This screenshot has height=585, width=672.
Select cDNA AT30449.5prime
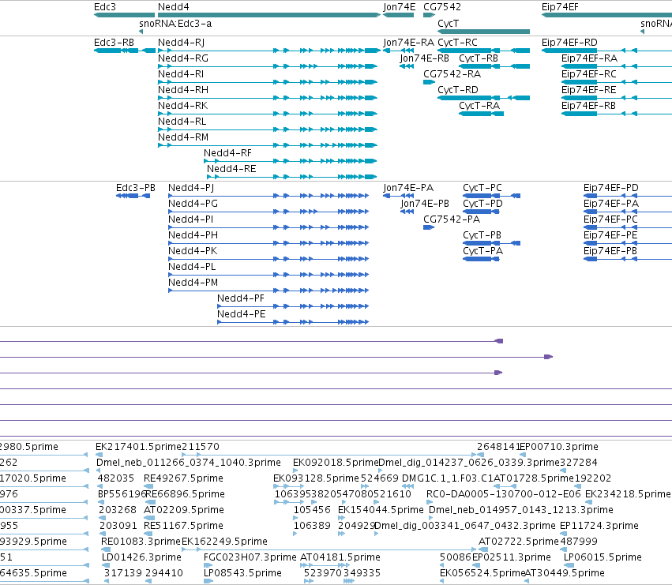527,581
